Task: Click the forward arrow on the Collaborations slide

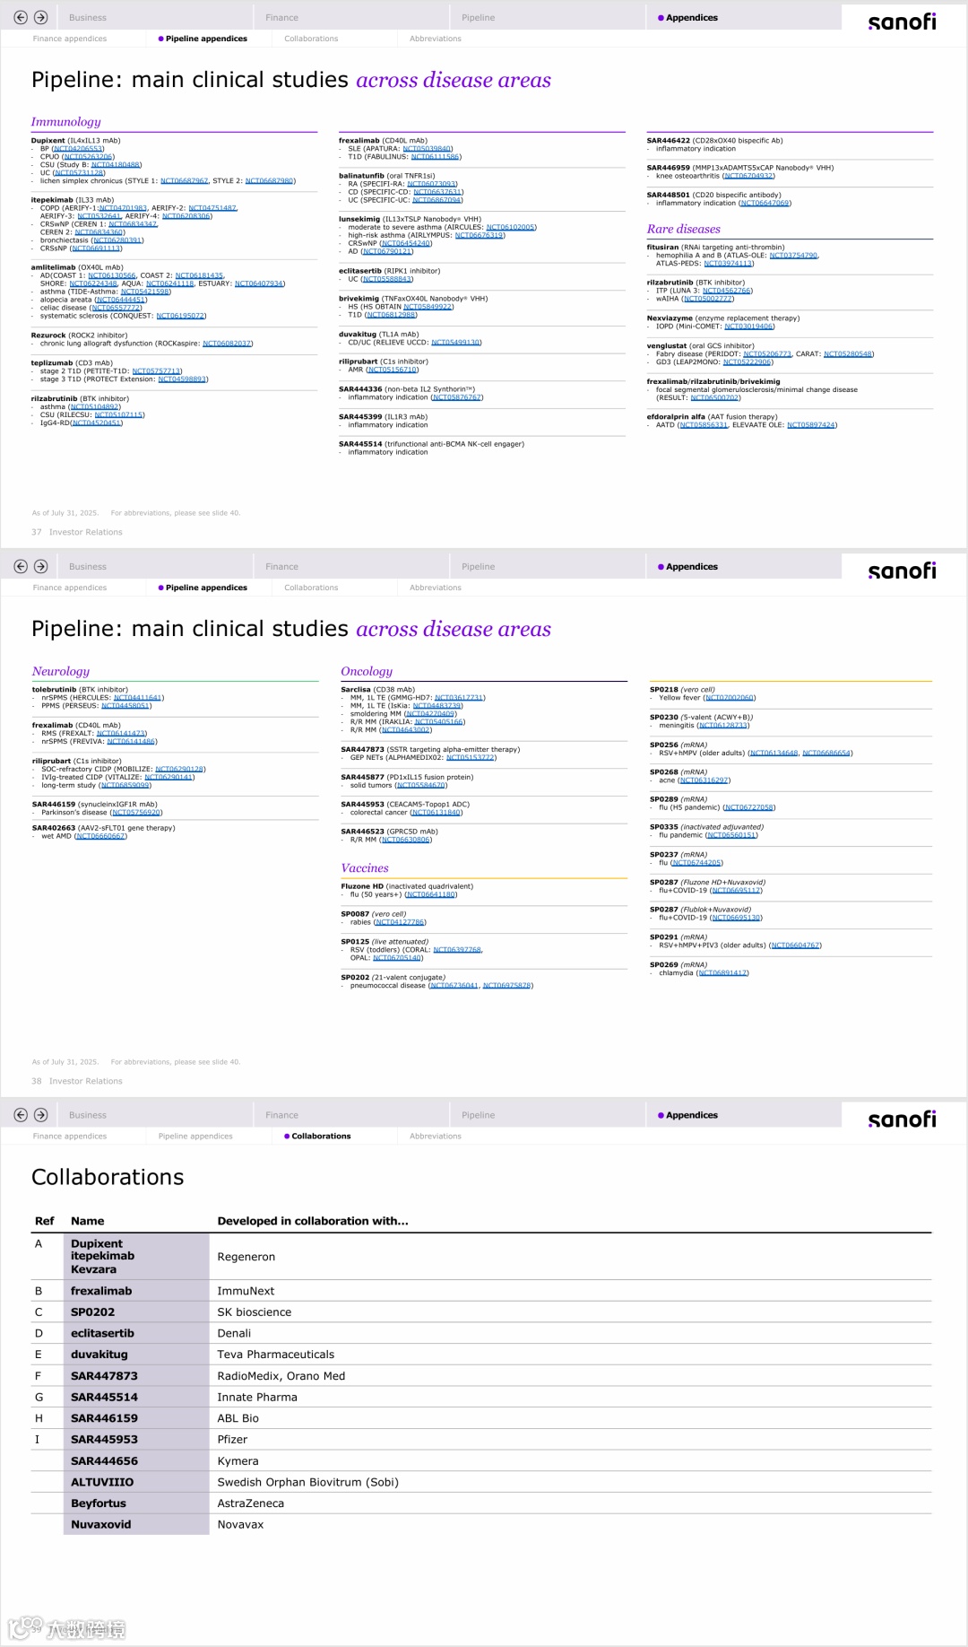Action: (40, 1115)
